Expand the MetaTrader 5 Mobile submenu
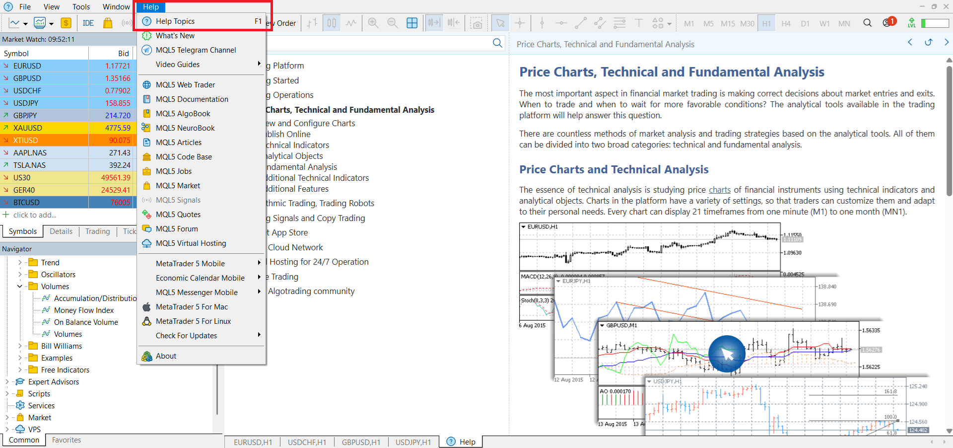 coord(201,264)
